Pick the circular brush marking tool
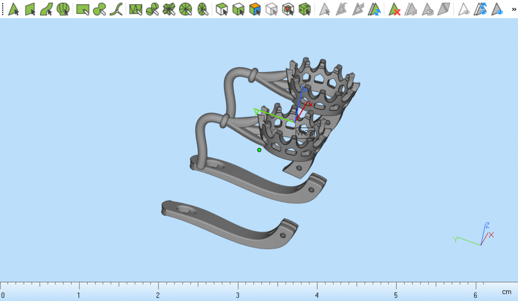The width and height of the screenshot is (518, 301). pyautogui.click(x=99, y=9)
